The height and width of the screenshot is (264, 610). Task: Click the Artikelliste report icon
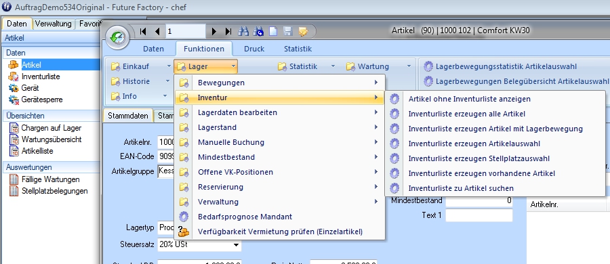14,151
